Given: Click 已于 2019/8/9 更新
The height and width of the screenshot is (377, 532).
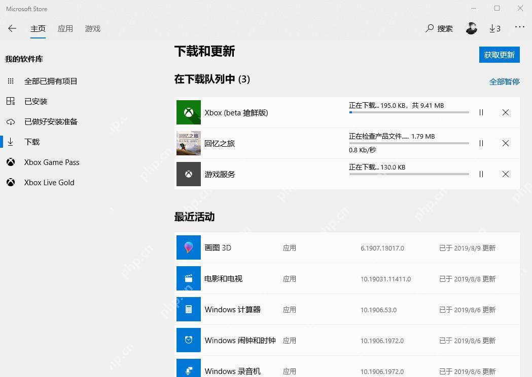Looking at the screenshot, I should pos(467,248).
